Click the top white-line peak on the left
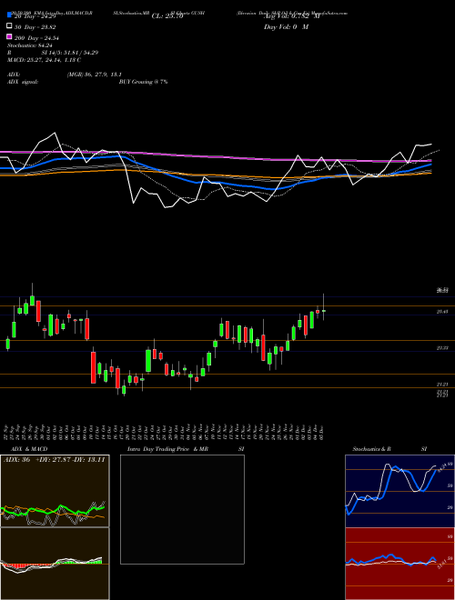The width and height of the screenshot is (455, 600). (x=55, y=133)
